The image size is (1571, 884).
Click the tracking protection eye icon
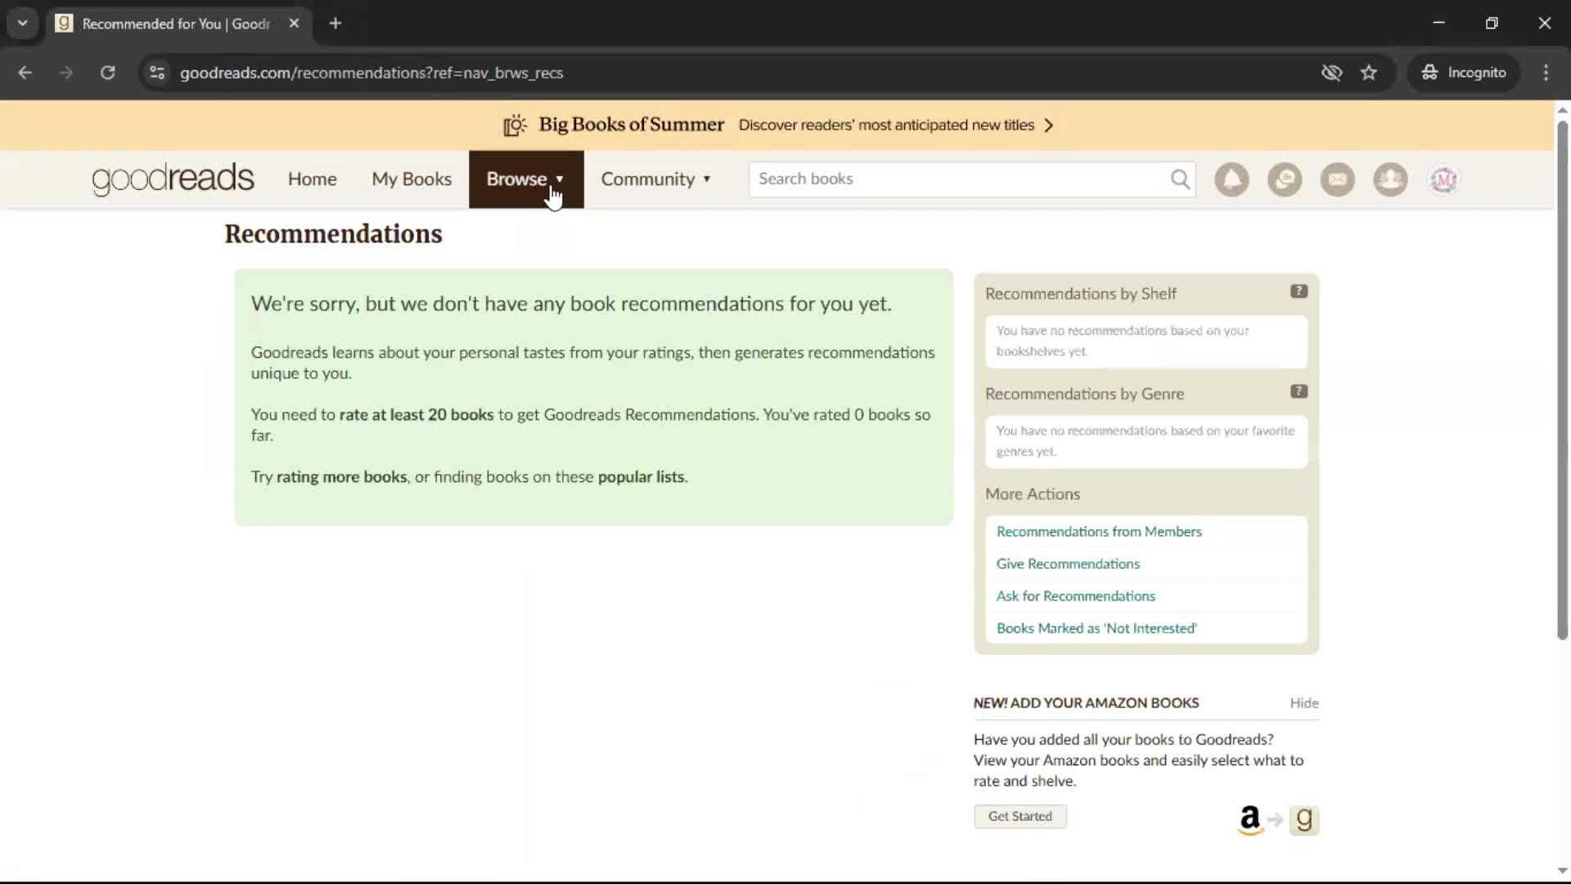(x=1331, y=73)
